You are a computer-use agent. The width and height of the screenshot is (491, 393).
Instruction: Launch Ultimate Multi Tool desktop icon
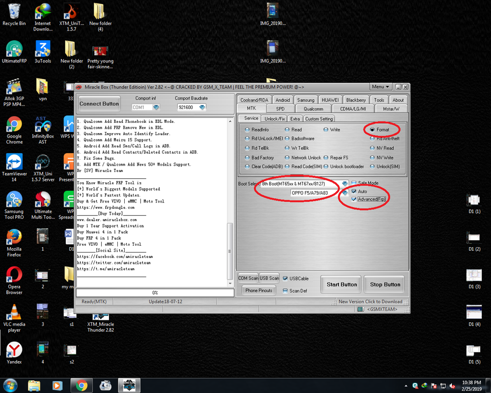(43, 205)
